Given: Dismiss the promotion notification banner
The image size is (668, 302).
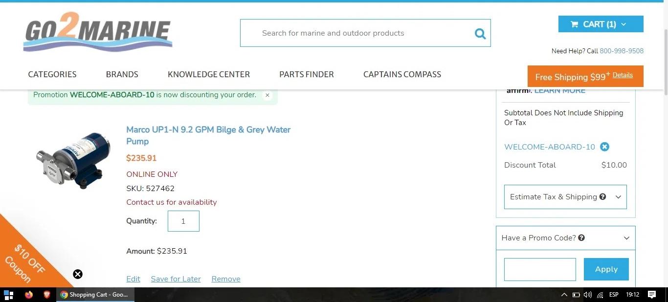Looking at the screenshot, I should pos(267,95).
